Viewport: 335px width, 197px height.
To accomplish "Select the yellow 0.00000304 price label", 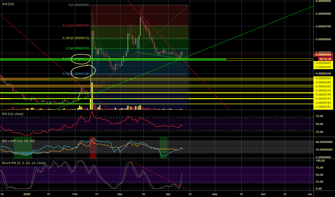I will coord(323,78).
